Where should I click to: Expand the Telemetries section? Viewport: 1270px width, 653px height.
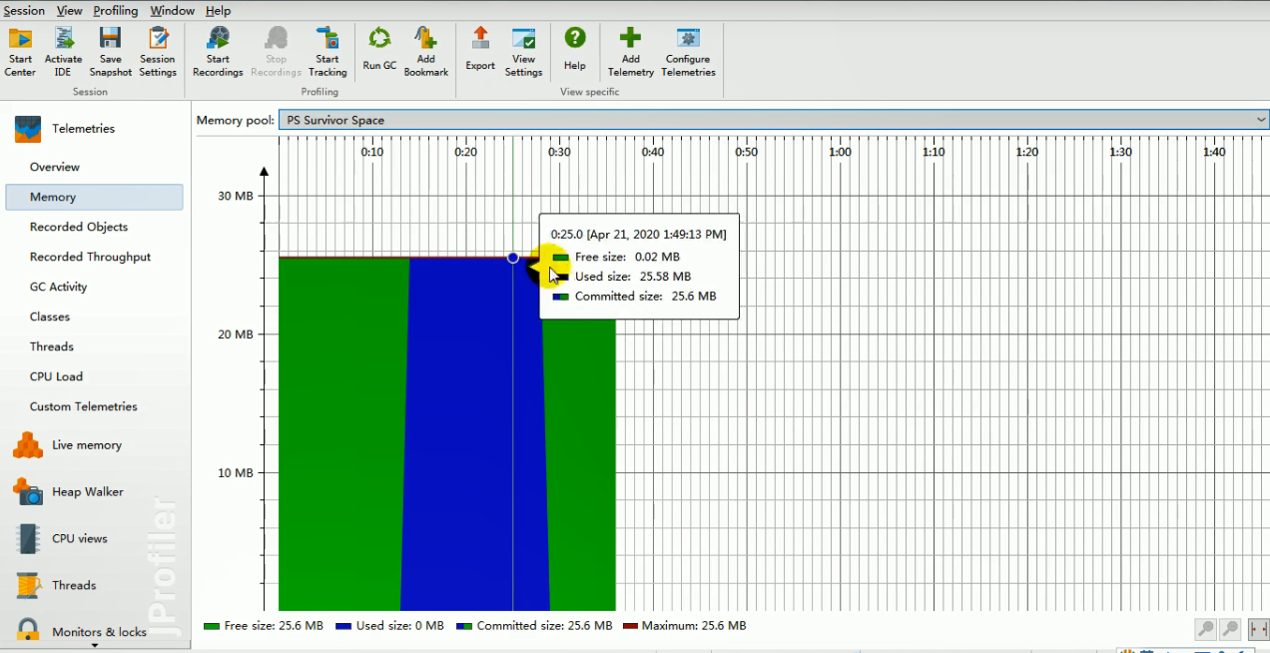tap(84, 128)
